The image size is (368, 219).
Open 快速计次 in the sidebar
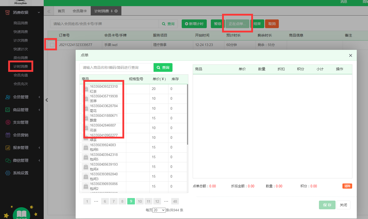pyautogui.click(x=21, y=49)
